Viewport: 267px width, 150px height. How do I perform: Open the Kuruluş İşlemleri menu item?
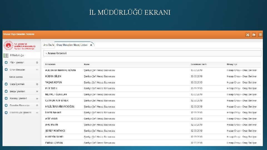(18, 98)
